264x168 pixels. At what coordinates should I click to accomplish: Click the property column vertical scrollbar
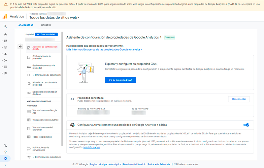[x=62, y=89]
